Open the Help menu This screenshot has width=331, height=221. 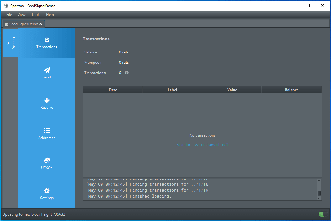click(x=50, y=15)
